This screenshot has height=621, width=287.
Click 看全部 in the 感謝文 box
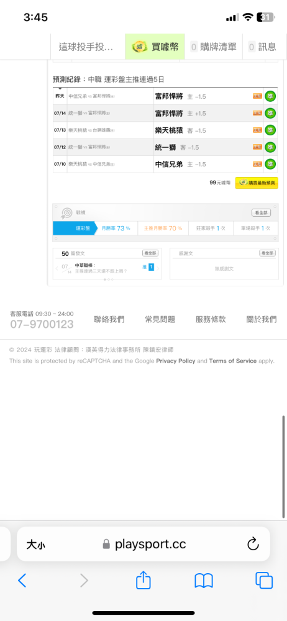(267, 253)
